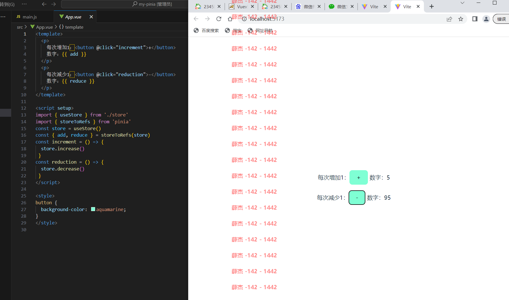Open the 网址导航 bookmark

click(x=260, y=30)
